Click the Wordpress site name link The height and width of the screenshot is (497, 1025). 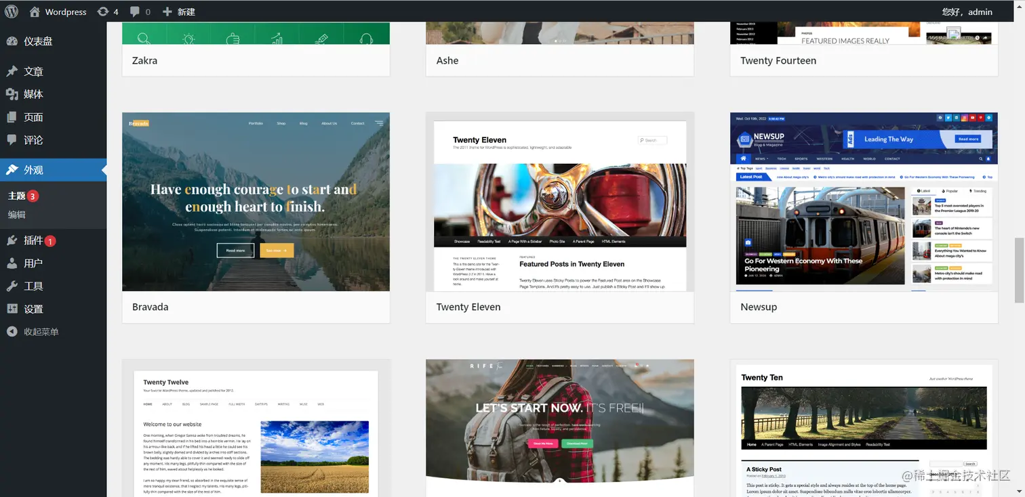click(x=66, y=12)
